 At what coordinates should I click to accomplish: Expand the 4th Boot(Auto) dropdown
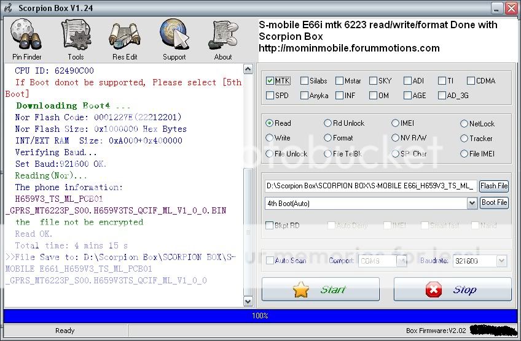pos(472,203)
